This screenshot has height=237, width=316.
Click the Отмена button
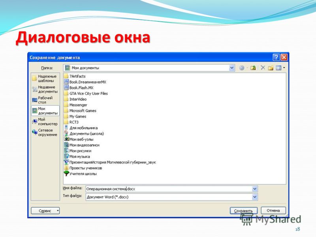273,211
